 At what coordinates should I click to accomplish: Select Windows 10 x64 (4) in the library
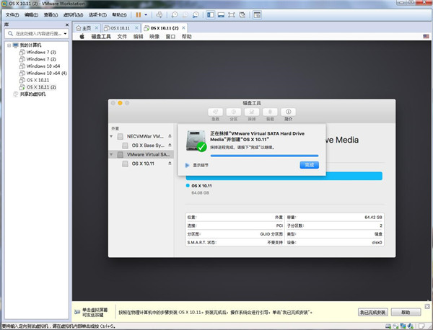click(43, 73)
